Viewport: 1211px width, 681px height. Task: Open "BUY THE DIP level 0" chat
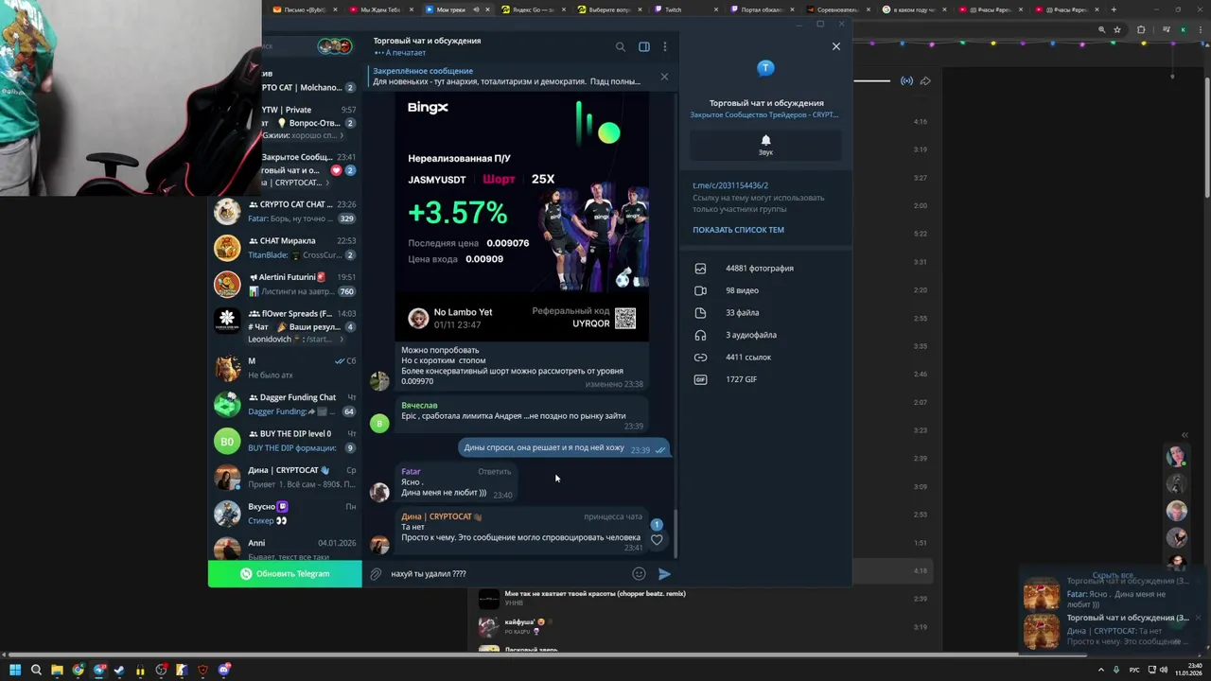point(285,441)
